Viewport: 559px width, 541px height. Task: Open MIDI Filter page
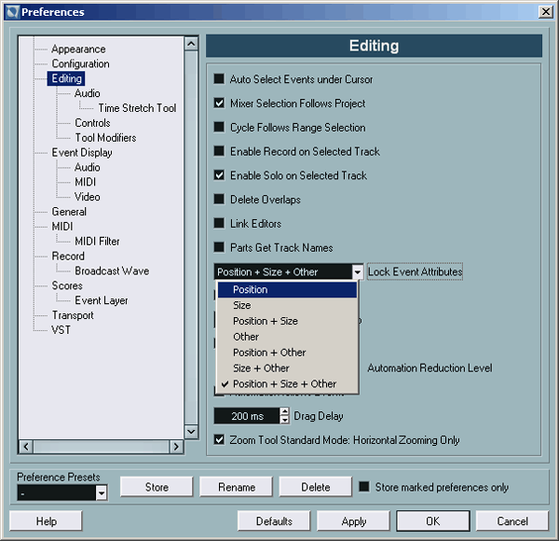[x=97, y=242]
